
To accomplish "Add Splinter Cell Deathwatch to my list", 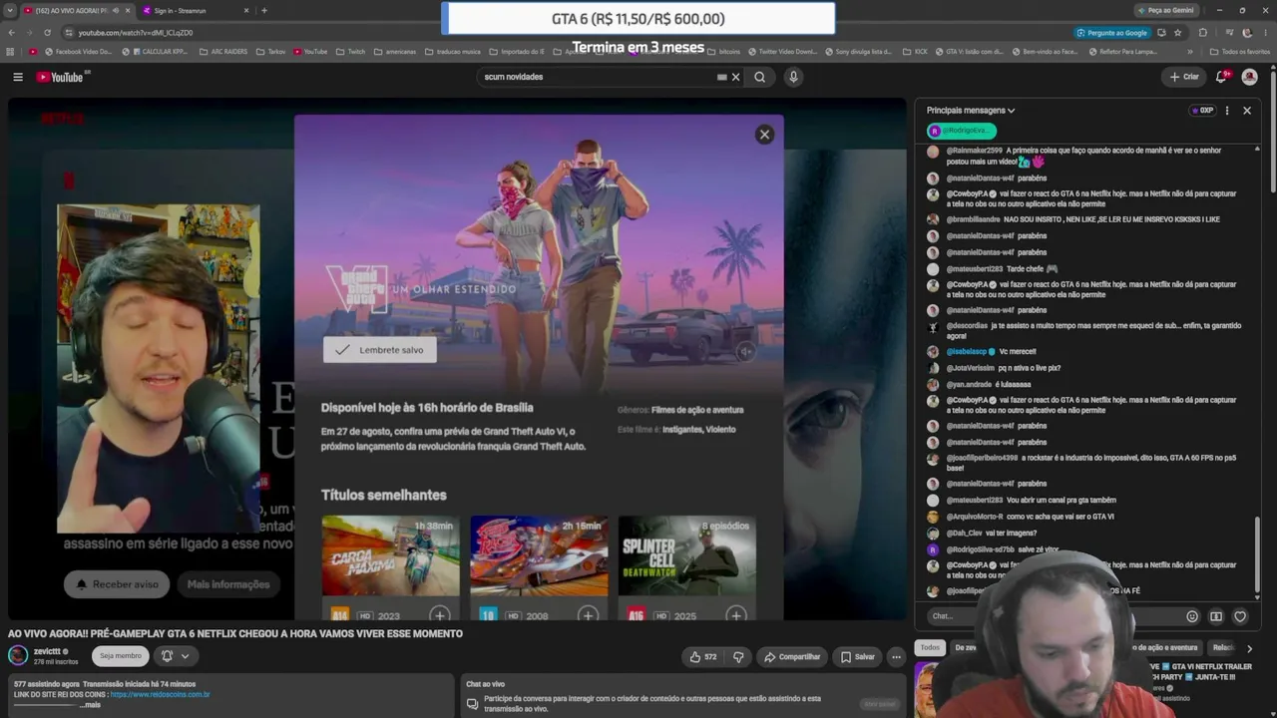I will pyautogui.click(x=735, y=615).
